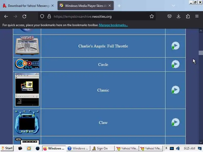Click the Circle skin name
Viewport: 203px width, 152px height.
coord(103,65)
